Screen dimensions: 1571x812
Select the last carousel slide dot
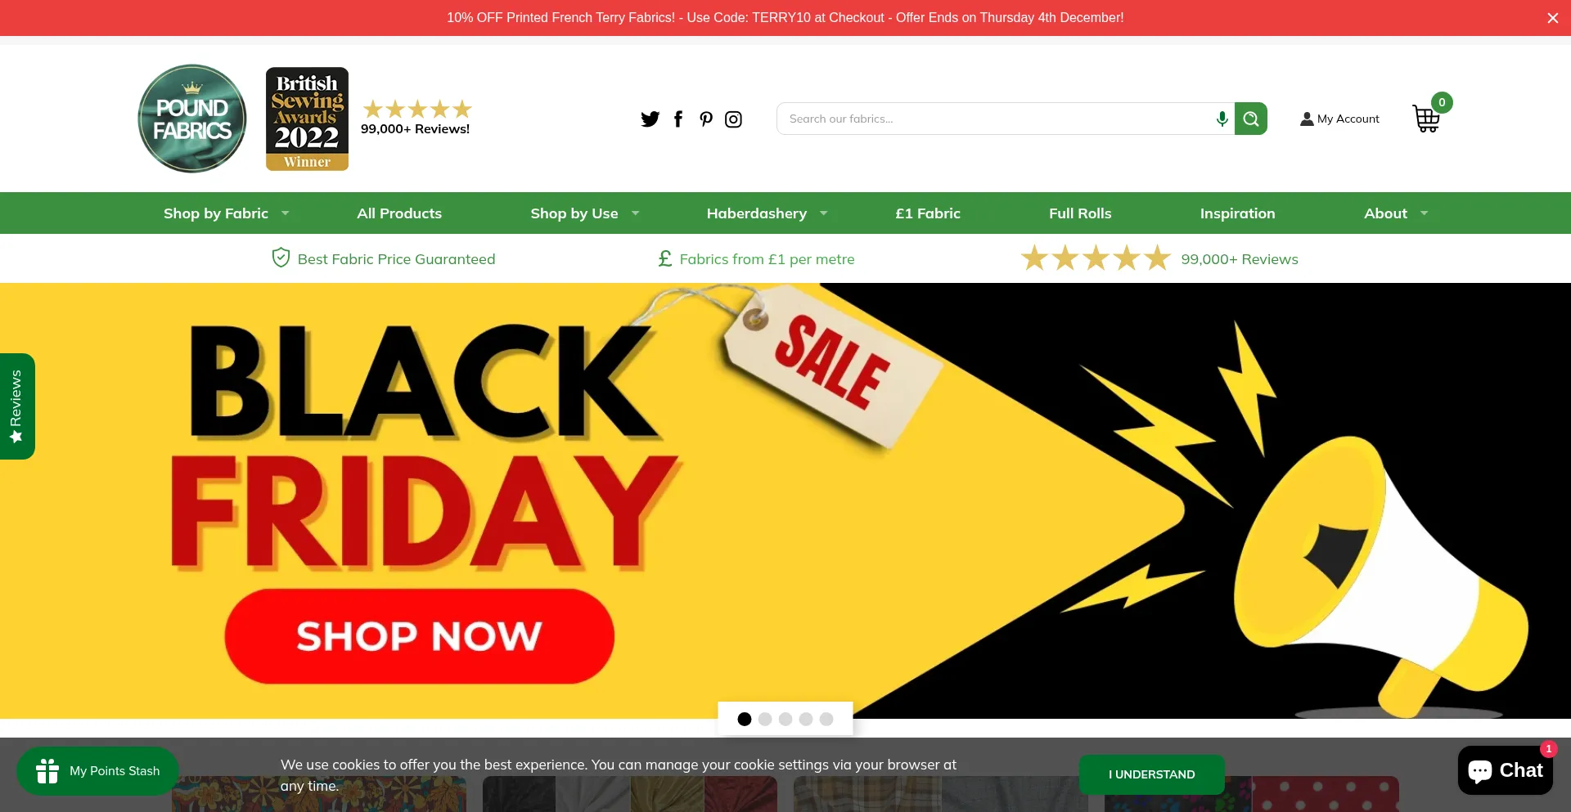click(x=826, y=719)
